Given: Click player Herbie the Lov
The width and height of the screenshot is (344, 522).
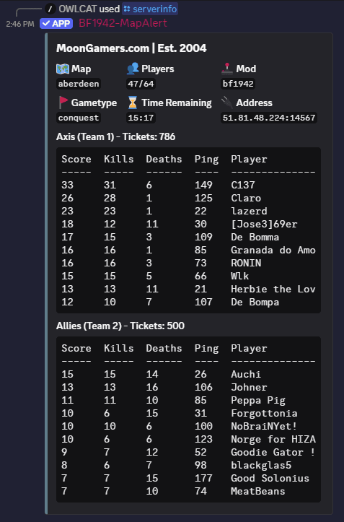Looking at the screenshot, I should [273, 289].
